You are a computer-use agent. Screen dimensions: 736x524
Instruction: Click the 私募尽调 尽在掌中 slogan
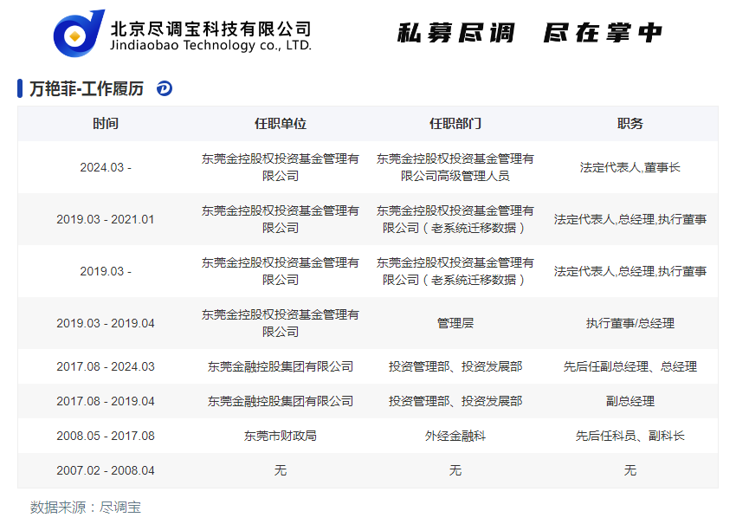(529, 33)
